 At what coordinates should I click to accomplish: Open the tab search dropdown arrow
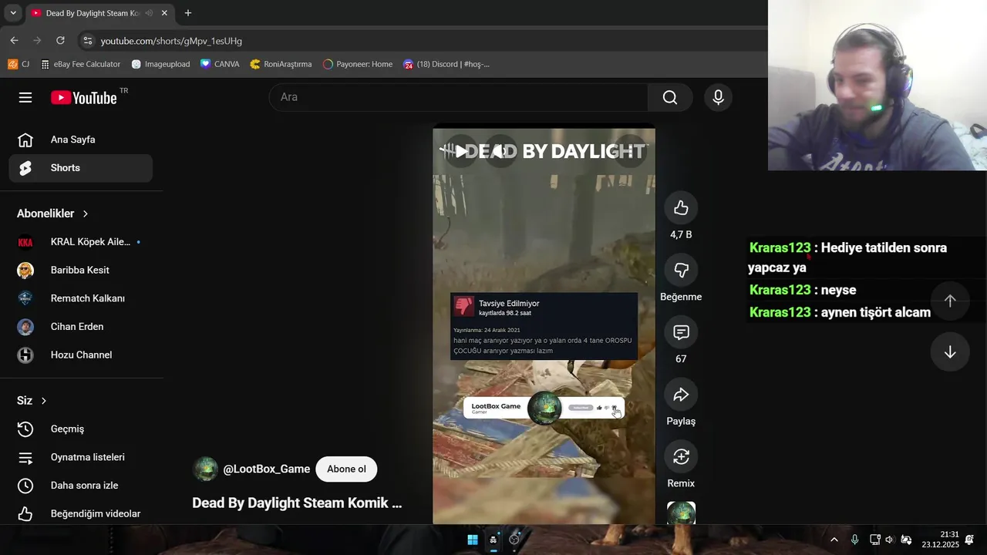(13, 13)
